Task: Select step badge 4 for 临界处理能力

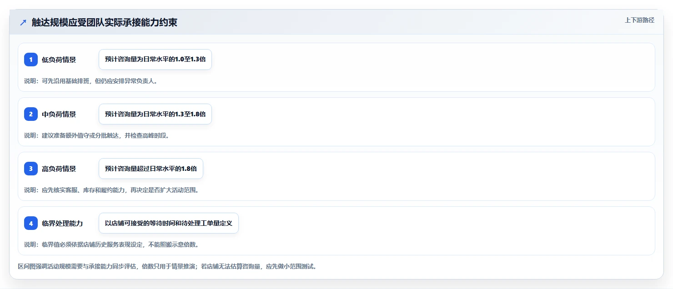Action: point(31,223)
